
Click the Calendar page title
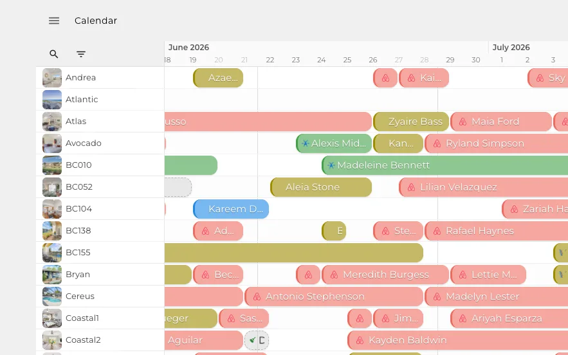click(96, 21)
